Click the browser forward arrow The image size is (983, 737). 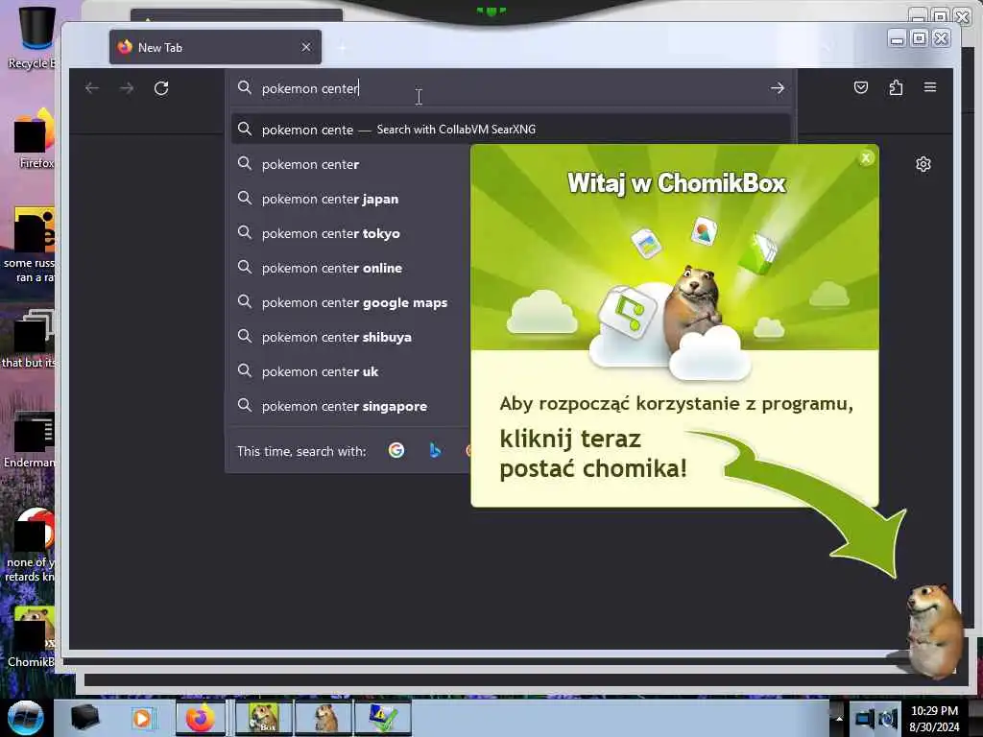(127, 88)
